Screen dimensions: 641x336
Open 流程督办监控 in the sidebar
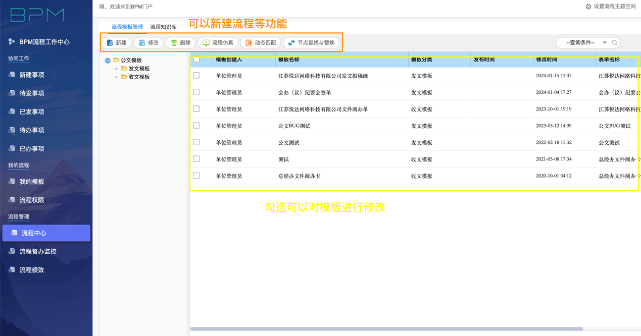click(37, 251)
